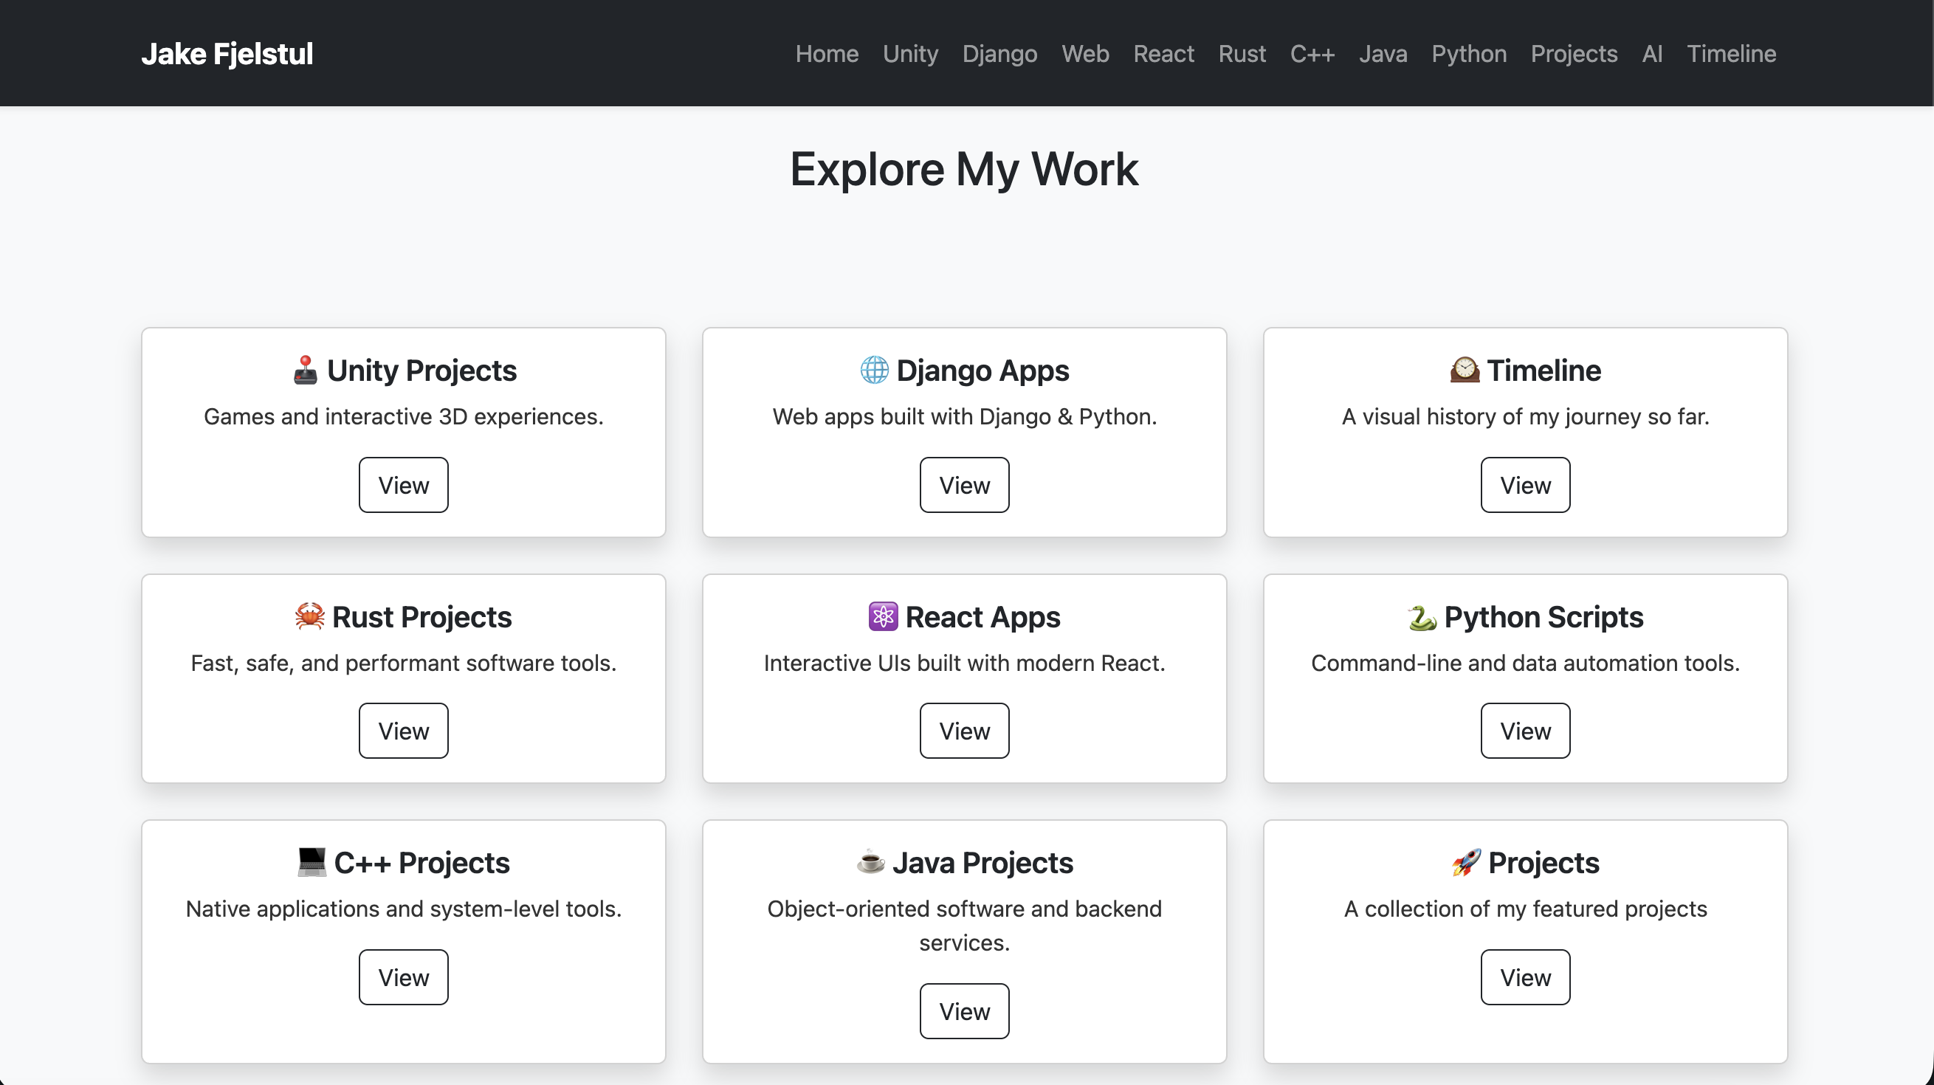Open the Web nav link
1934x1085 pixels.
point(1085,53)
